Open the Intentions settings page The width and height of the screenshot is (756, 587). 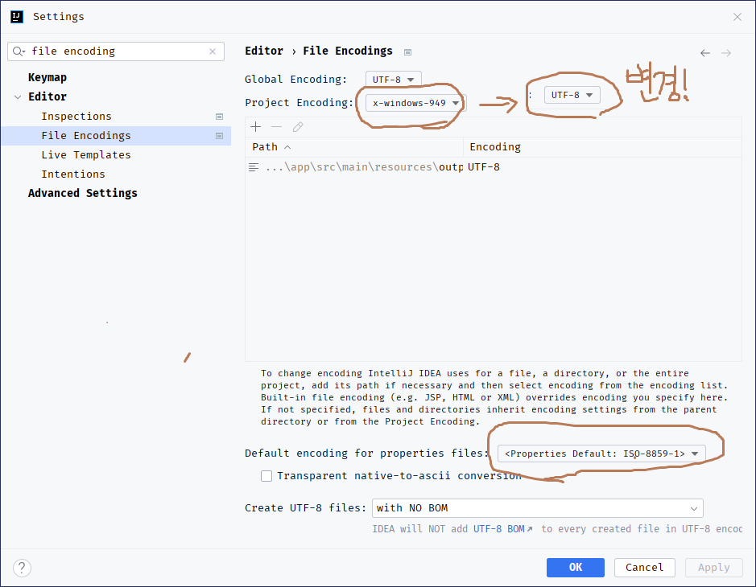click(x=72, y=174)
